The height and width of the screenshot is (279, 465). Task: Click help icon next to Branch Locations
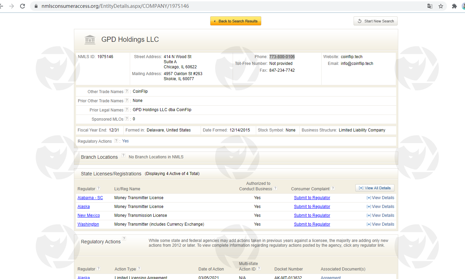click(x=123, y=156)
